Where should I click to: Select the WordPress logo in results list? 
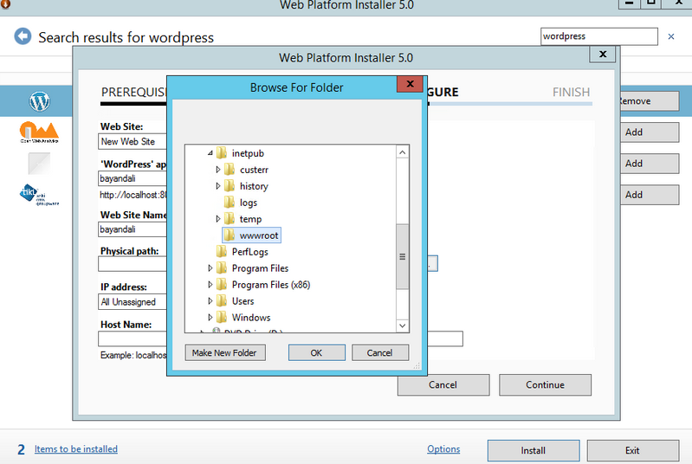(x=39, y=101)
